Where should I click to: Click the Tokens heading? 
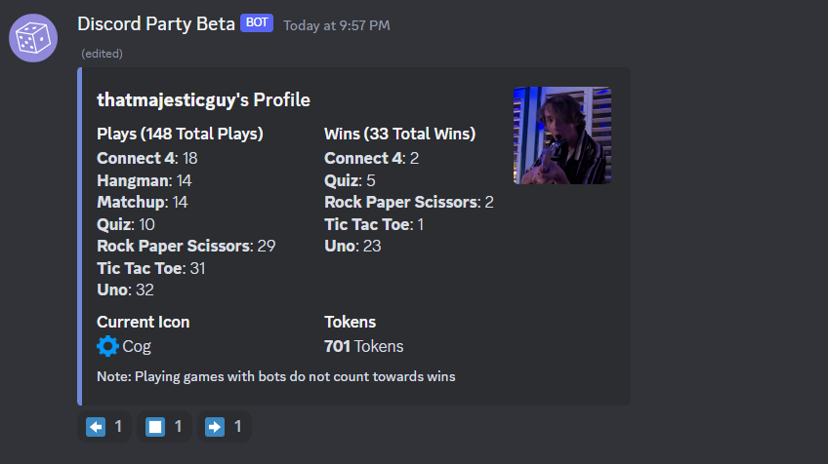click(x=351, y=322)
